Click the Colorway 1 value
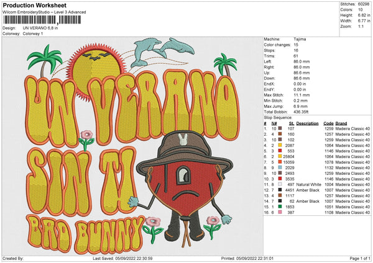This screenshot has width=373, height=263. (x=33, y=33)
